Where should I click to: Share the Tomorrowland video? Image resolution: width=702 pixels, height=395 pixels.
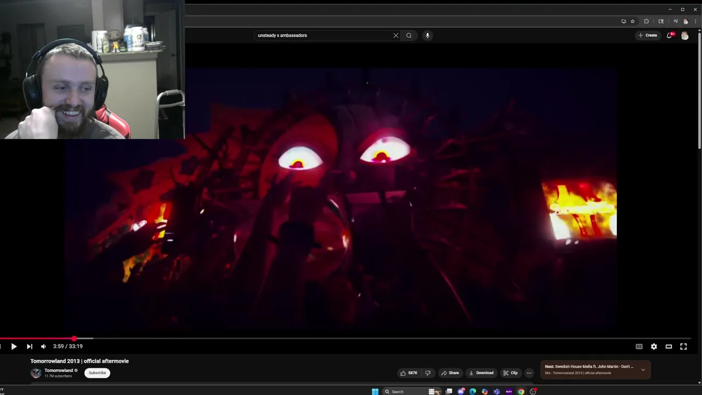(x=450, y=373)
